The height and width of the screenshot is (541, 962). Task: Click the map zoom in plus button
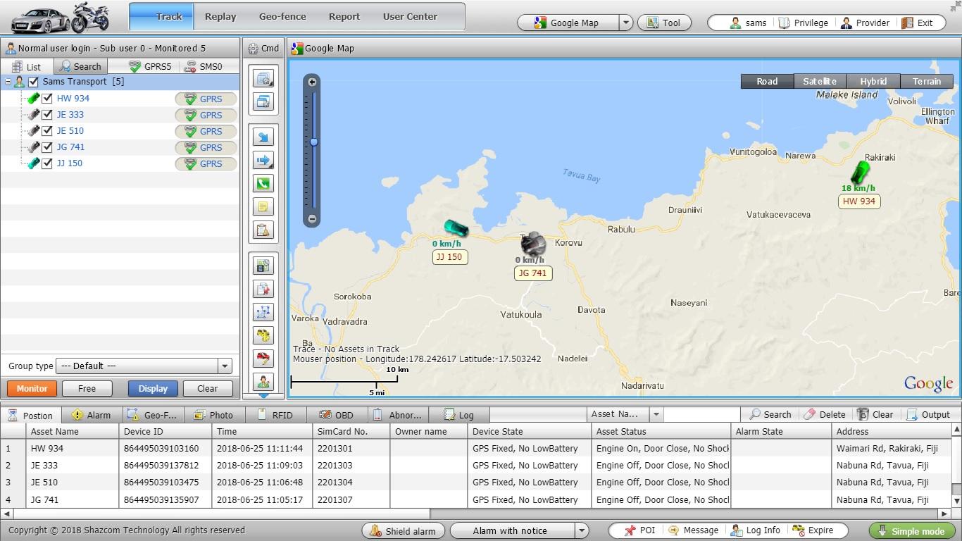click(x=312, y=82)
